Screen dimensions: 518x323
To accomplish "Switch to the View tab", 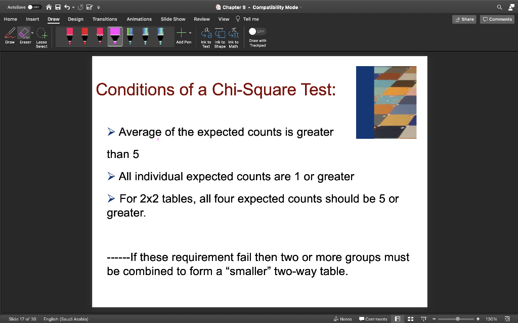I will tap(224, 19).
